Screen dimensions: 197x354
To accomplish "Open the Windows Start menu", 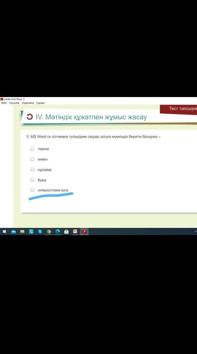I will click(4, 231).
